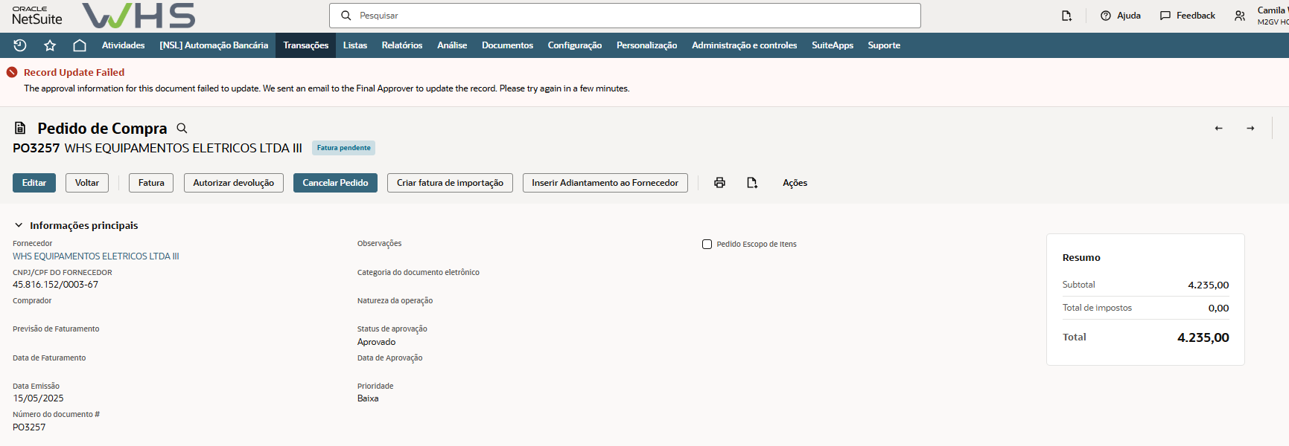Toggle the Pedido Escopo de Itens checkbox
Viewport: 1289px width, 446px height.
[707, 244]
